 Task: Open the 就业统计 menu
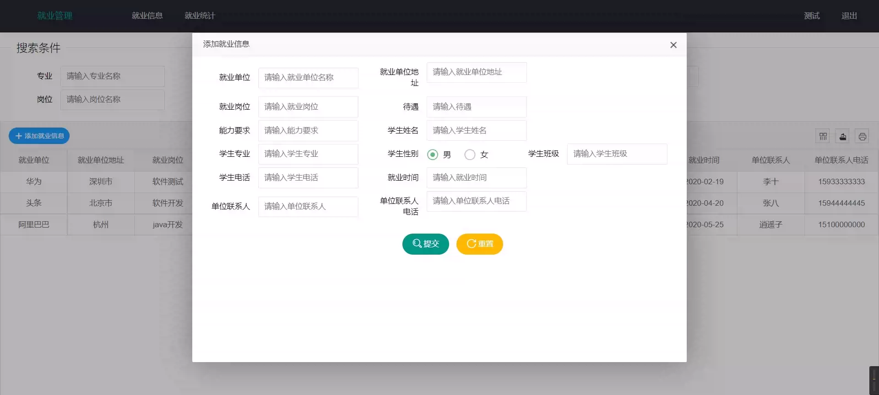pos(200,16)
